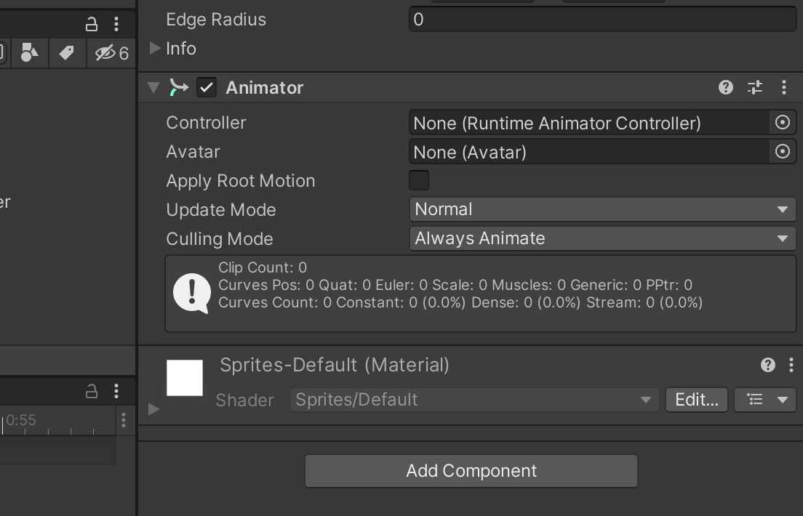Pick Avatar object via circle selector

coord(783,152)
